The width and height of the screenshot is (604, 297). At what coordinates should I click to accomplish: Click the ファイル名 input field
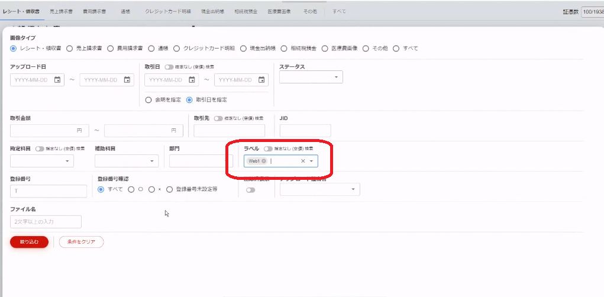(x=46, y=222)
